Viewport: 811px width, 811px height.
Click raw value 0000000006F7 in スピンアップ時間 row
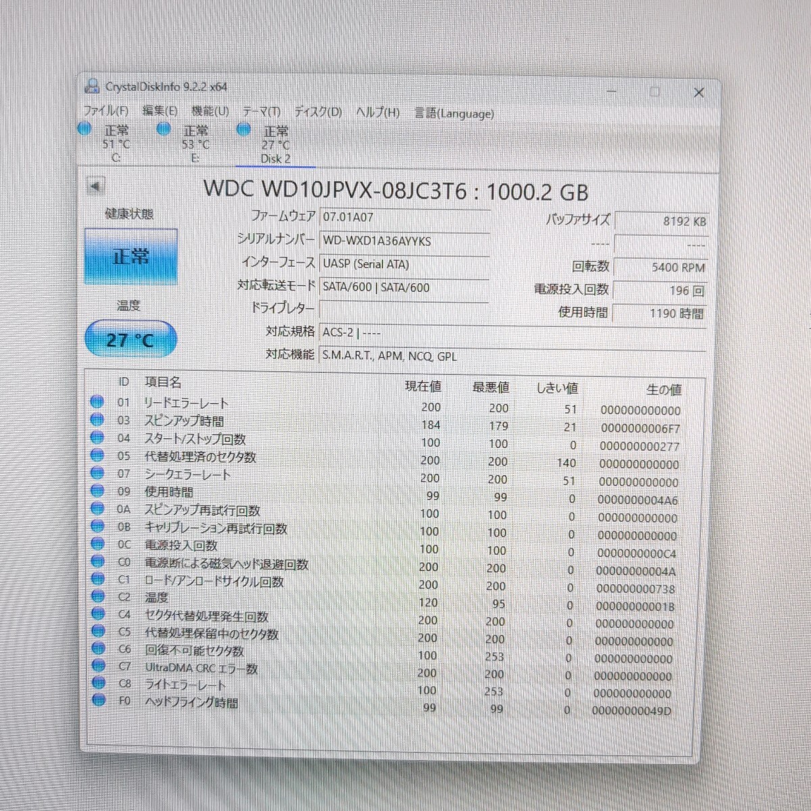641,428
